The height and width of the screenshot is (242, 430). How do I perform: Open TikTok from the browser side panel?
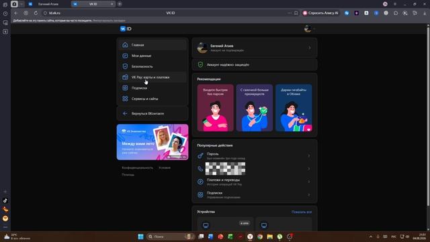click(5, 200)
